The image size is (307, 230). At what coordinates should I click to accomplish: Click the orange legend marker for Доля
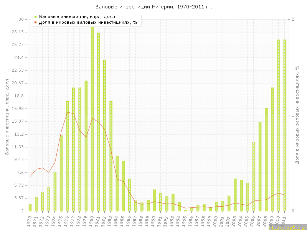(35, 22)
